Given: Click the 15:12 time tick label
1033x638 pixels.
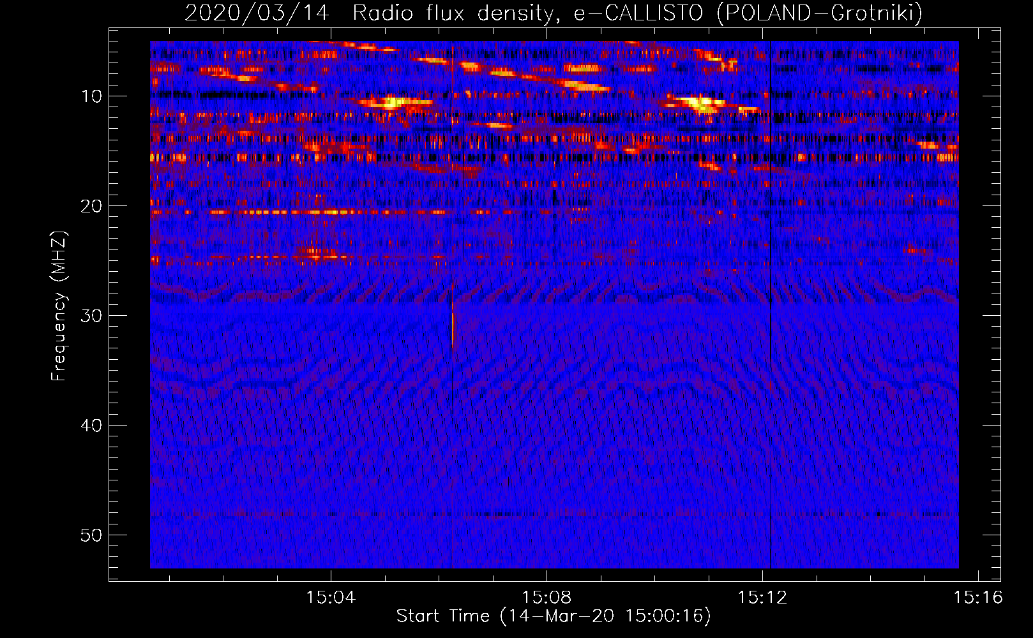Looking at the screenshot, I should [762, 598].
